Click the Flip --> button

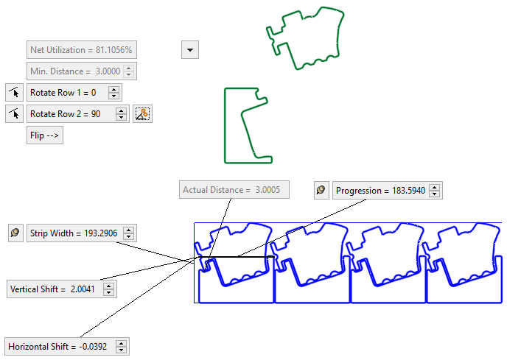click(45, 135)
